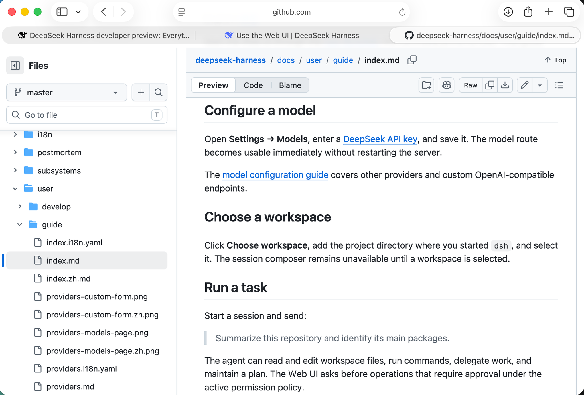Image resolution: width=584 pixels, height=395 pixels.
Task: Click the 'Run a task' heading
Action: [236, 288]
